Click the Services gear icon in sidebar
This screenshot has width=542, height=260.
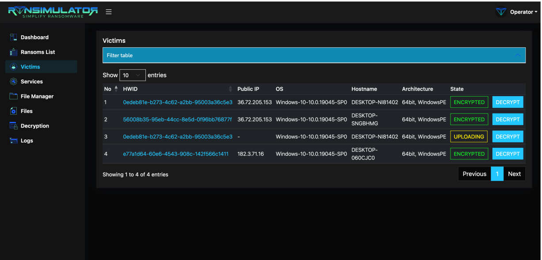13,82
